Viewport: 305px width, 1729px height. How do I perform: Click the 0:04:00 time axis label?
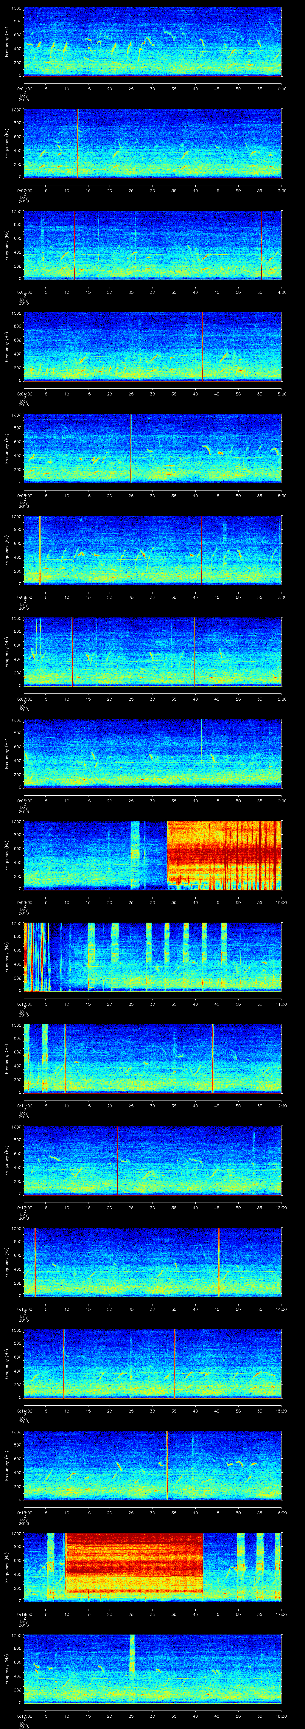tap(24, 393)
